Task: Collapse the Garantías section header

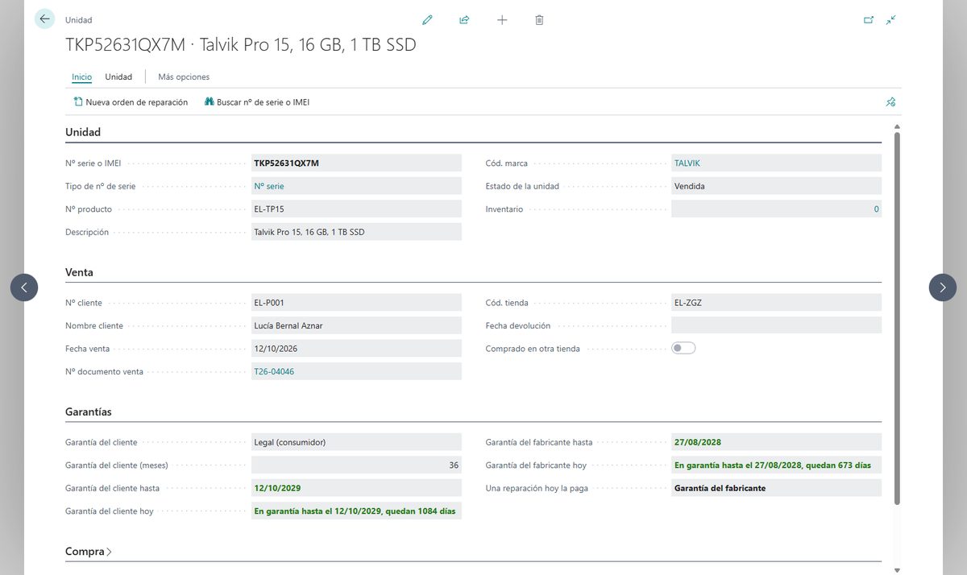Action: point(89,412)
